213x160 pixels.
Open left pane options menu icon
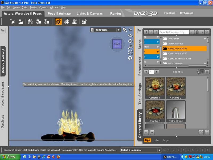click(3, 31)
